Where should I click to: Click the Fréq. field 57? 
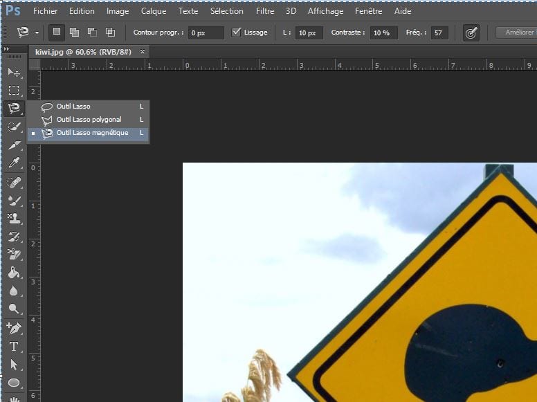point(439,33)
